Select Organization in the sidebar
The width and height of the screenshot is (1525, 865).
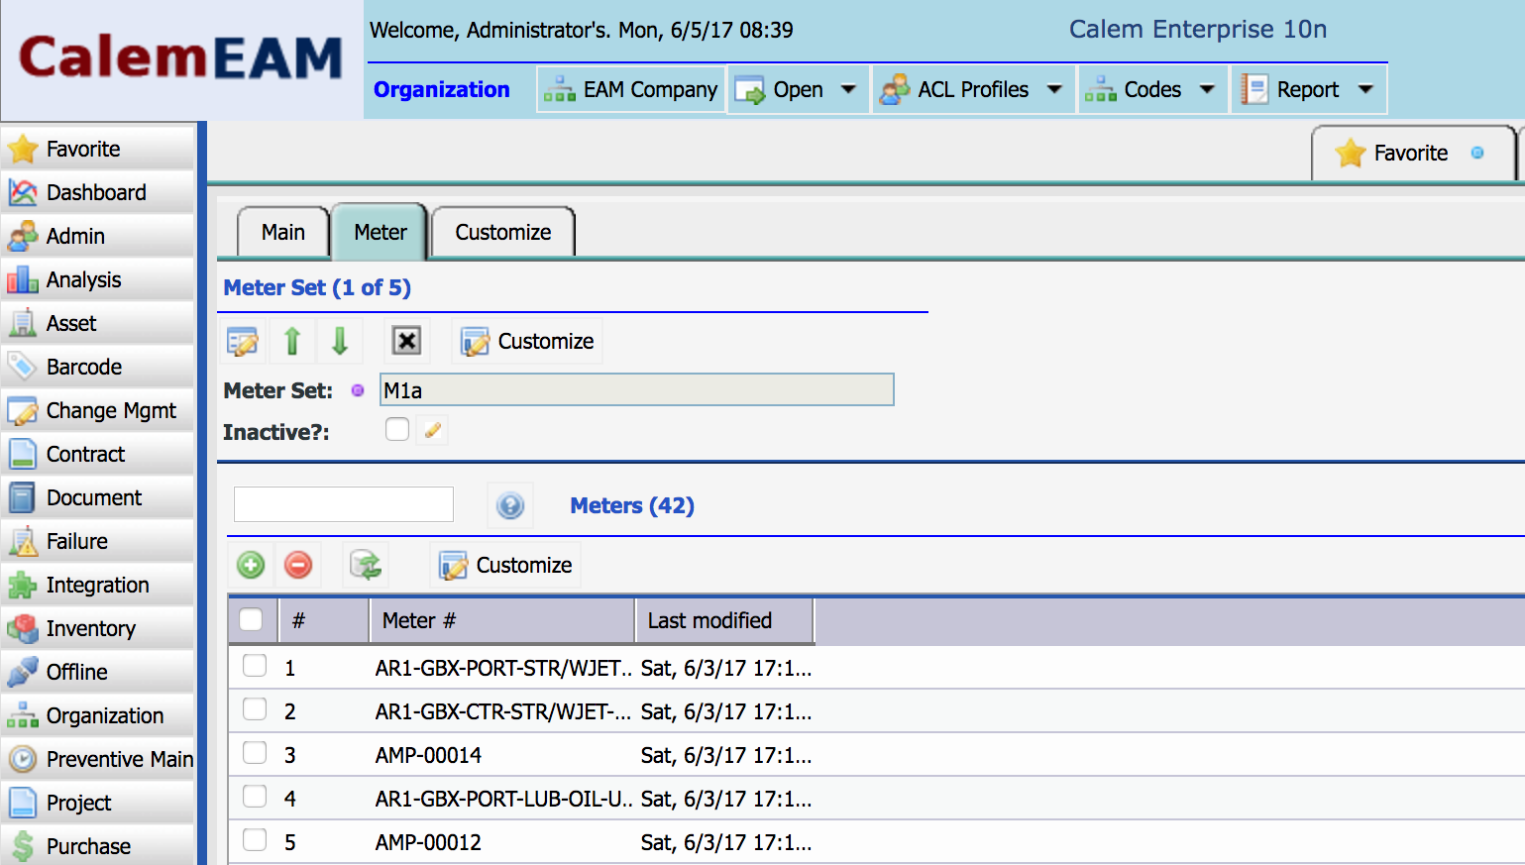click(x=97, y=715)
